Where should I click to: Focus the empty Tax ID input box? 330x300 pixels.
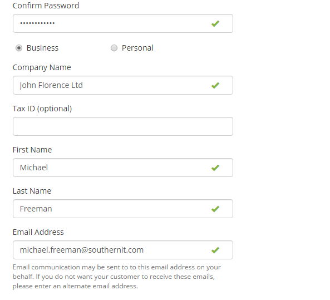click(x=123, y=126)
